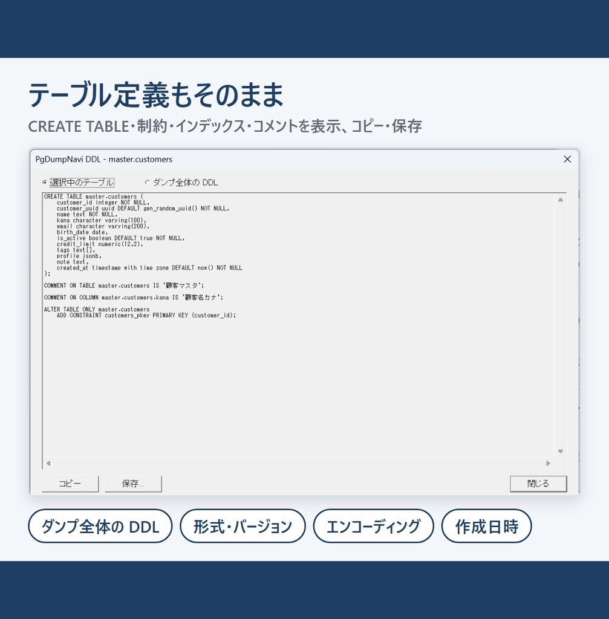Click the horizontal scrollbar left arrow
The image size is (609, 619).
48,463
